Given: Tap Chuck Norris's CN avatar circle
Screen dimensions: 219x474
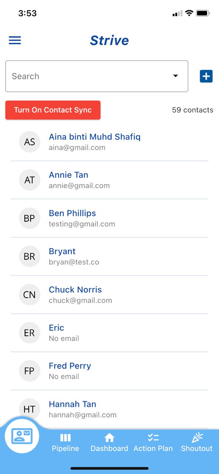Looking at the screenshot, I should pos(30,294).
